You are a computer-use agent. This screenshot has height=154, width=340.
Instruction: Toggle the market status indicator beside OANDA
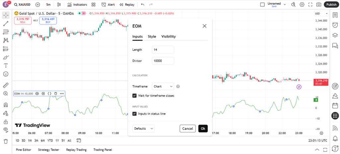tap(80, 13)
